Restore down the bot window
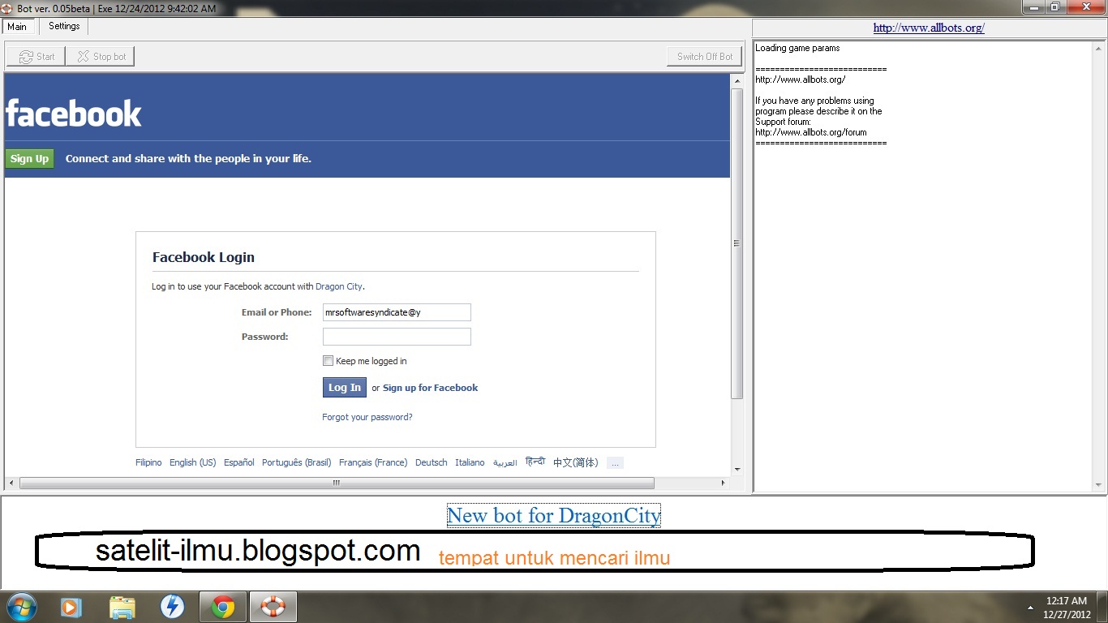This screenshot has width=1108, height=623. point(1055,6)
